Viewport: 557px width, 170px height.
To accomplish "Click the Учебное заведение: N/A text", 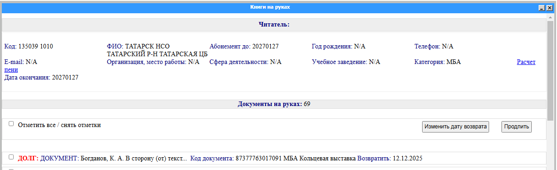I will tap(346, 62).
